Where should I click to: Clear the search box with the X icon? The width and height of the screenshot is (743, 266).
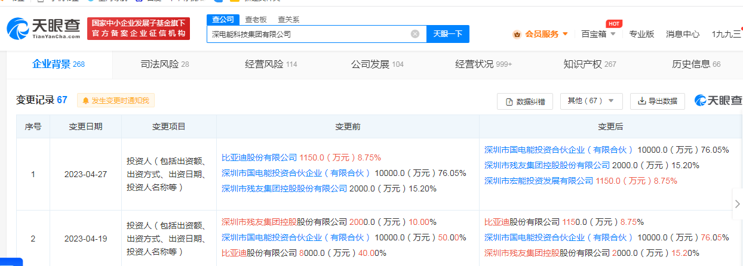pos(415,34)
